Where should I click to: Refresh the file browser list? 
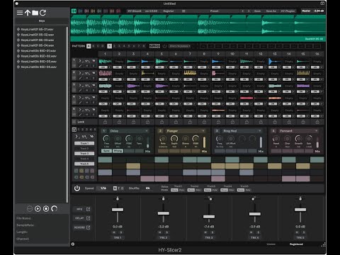point(42,13)
